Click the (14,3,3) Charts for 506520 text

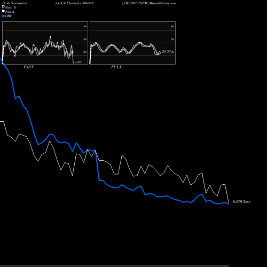(74, 3)
